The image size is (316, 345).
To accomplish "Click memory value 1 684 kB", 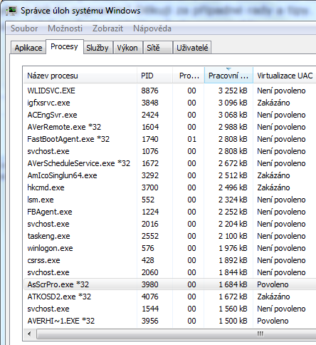I will click(x=233, y=284).
